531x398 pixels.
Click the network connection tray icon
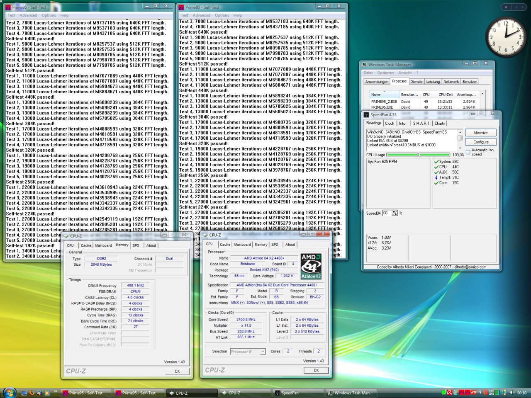tap(502, 393)
